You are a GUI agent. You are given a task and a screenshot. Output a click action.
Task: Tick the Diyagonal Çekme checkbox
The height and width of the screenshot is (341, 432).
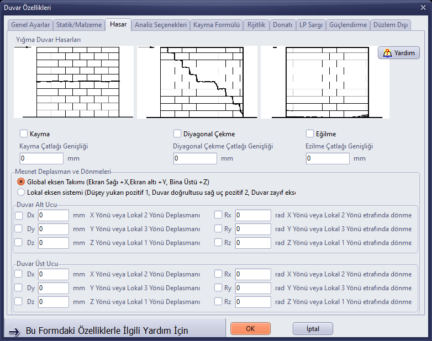pos(177,134)
